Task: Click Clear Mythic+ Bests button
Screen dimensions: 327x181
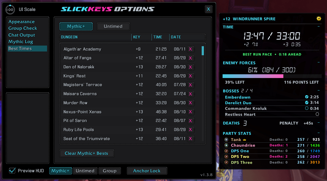Action: point(87,153)
